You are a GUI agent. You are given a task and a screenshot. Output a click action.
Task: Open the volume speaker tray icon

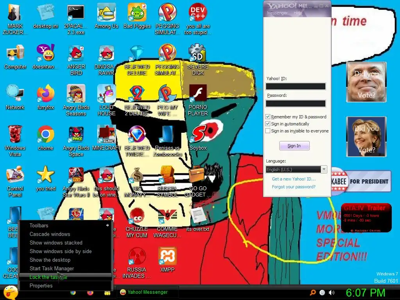tap(332, 293)
